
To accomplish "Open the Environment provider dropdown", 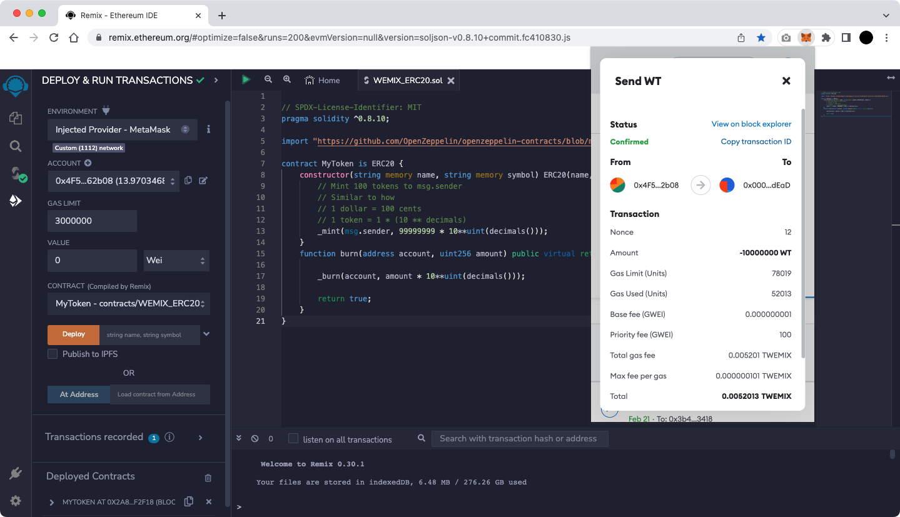I will click(122, 129).
